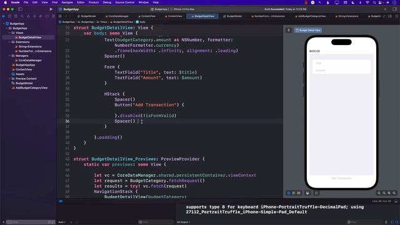Click the Amount field in the preview
400x225 pixels.
342,70
